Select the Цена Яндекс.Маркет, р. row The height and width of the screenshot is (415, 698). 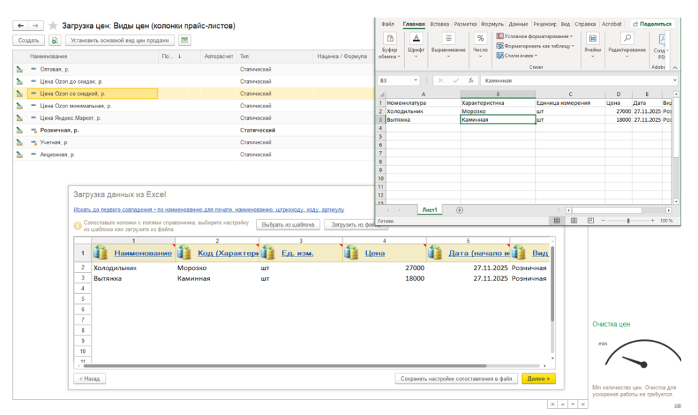[193, 118]
